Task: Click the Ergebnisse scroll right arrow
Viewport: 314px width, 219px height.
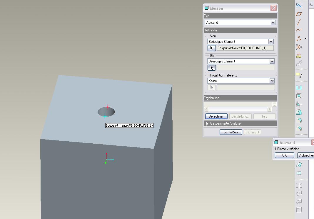Action: click(x=270, y=109)
